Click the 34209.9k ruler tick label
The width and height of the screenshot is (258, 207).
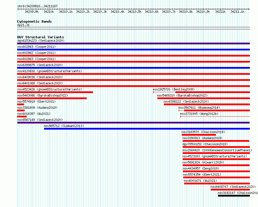32,12
